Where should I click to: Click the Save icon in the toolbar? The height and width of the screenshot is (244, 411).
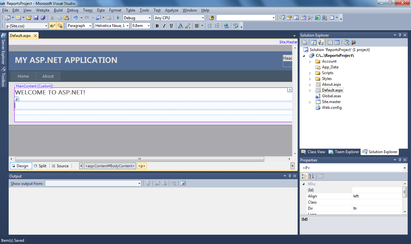click(x=36, y=18)
